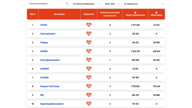Open the Холдинг Setl Group link

click(49, 86)
